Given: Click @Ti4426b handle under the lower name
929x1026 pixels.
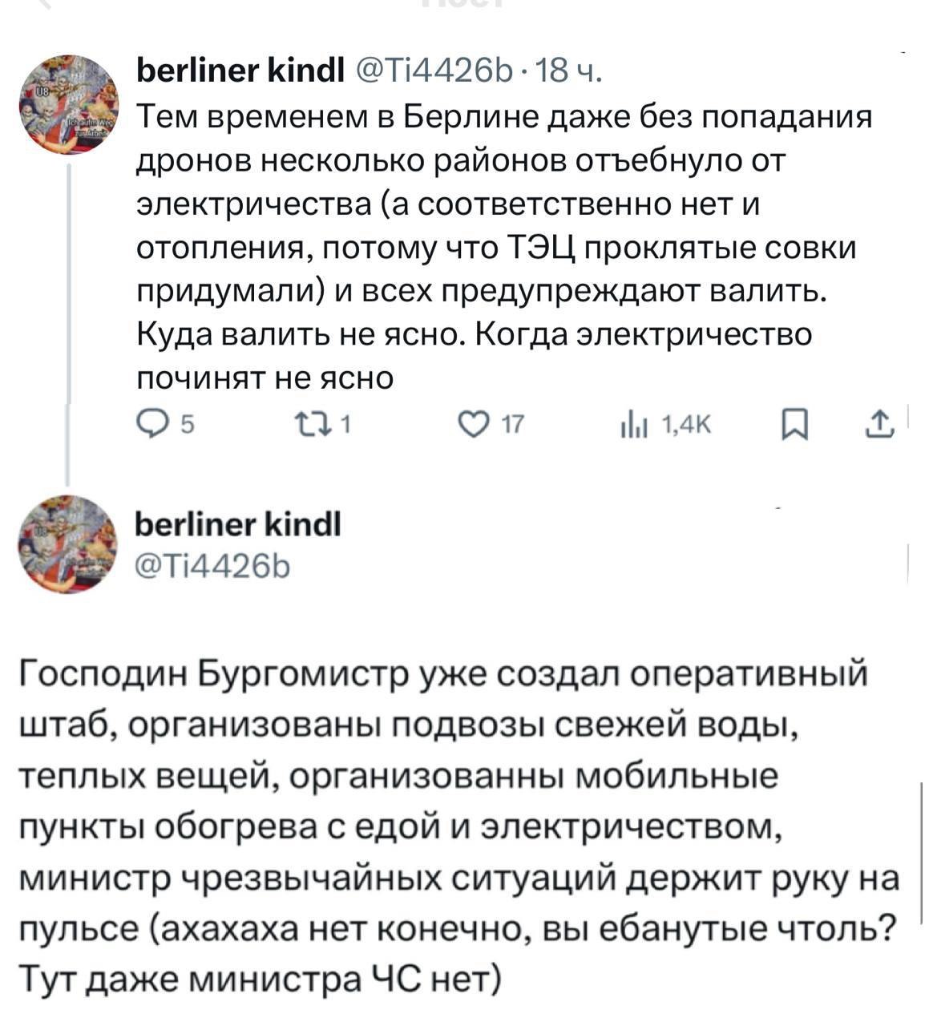Looking at the screenshot, I should 216,566.
